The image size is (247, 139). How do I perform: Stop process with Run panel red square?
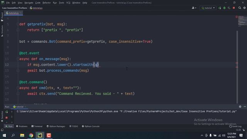click(7, 117)
